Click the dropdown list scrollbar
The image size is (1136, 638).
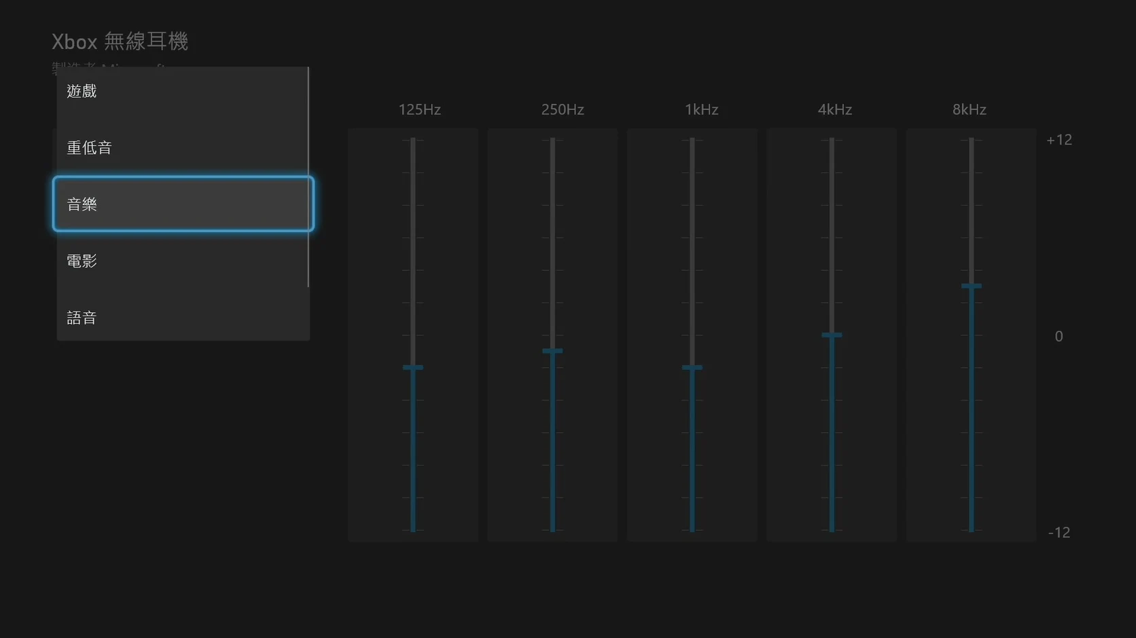308,176
